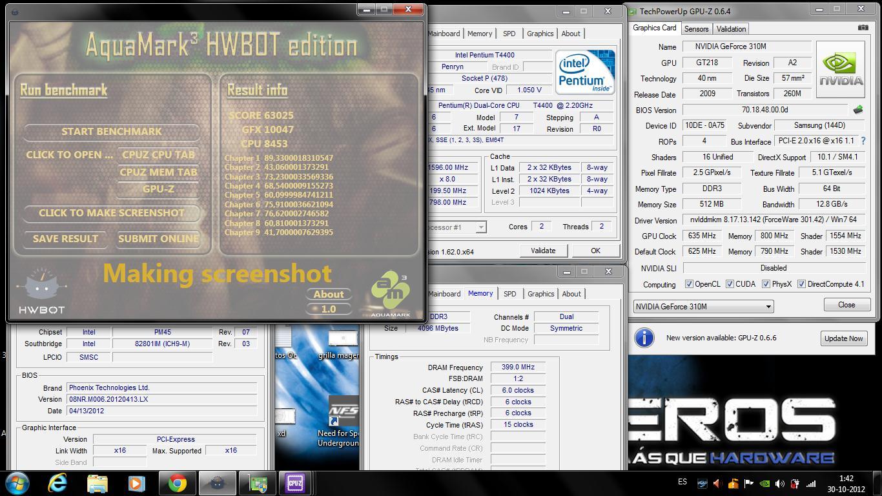Switch to Google Chrome on taskbar
The image size is (882, 496).
click(177, 483)
